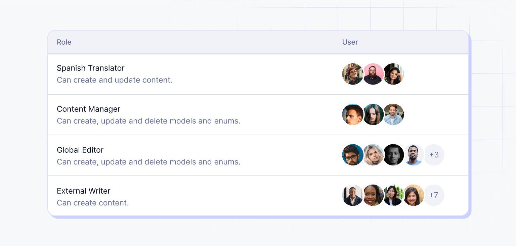Select the middle avatar in Content Manager row
Viewport: 516px width, 246px height.
click(x=373, y=114)
